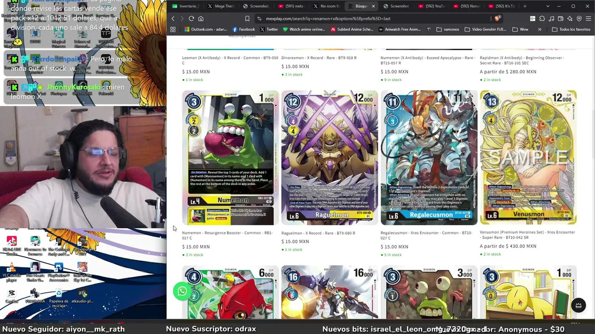Open the Outlook.com bookmark
Screen dimensions: 595x334
pyautogui.click(x=205, y=29)
